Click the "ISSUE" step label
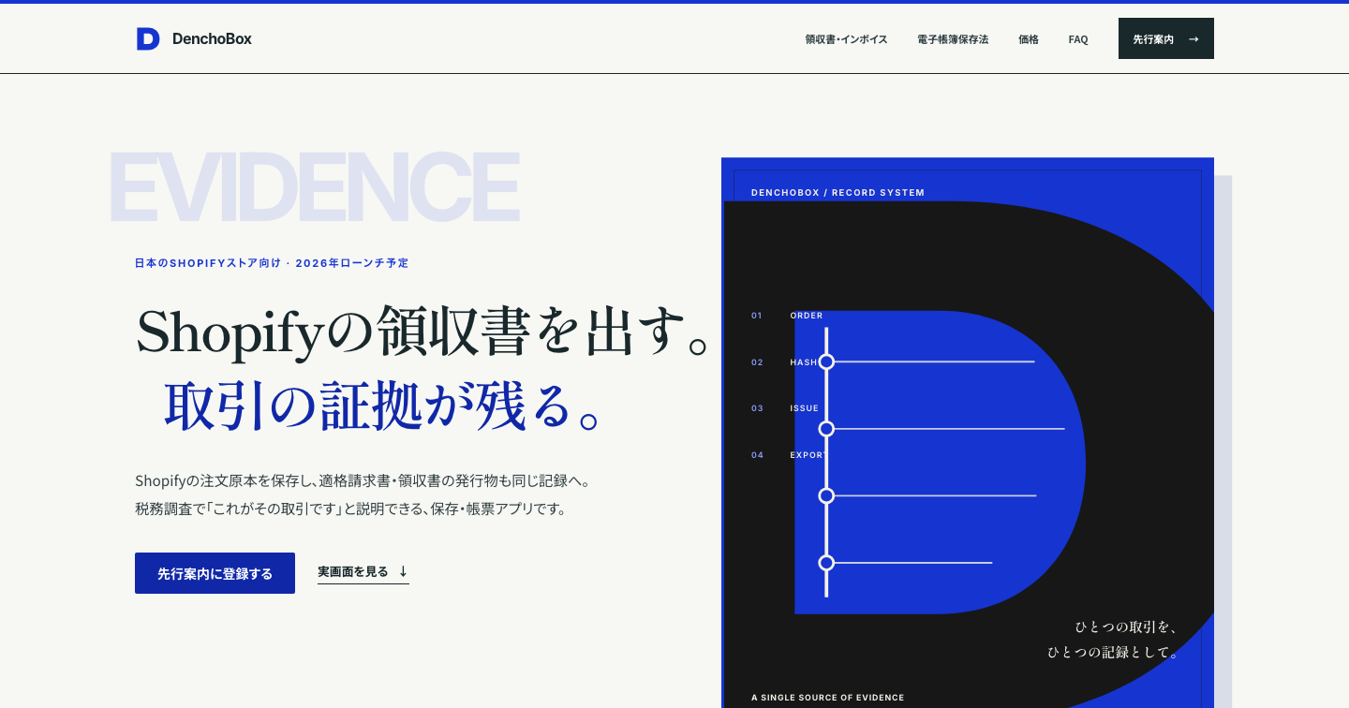The height and width of the screenshot is (708, 1349). coord(805,408)
